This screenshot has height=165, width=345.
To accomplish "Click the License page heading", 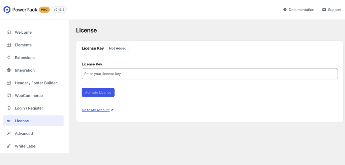I will pos(86,30).
